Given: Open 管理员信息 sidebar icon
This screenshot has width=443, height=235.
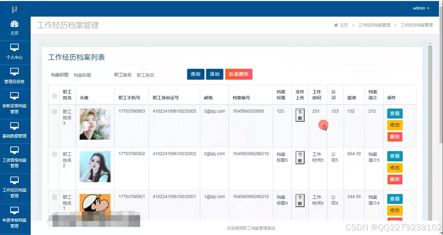Looking at the screenshot, I should pos(14,72).
